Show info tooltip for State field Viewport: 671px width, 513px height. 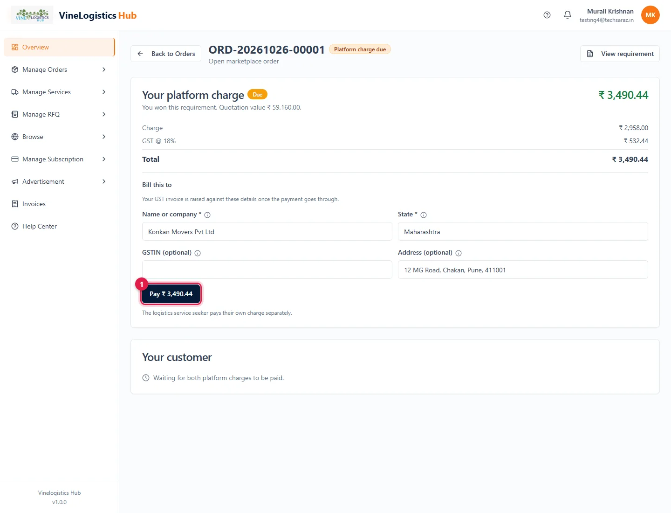(424, 215)
